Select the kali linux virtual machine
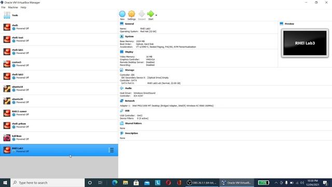The width and height of the screenshot is (332, 187). point(59,138)
